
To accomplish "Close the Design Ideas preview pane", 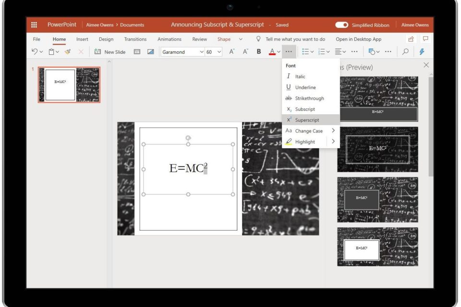I will [x=426, y=65].
